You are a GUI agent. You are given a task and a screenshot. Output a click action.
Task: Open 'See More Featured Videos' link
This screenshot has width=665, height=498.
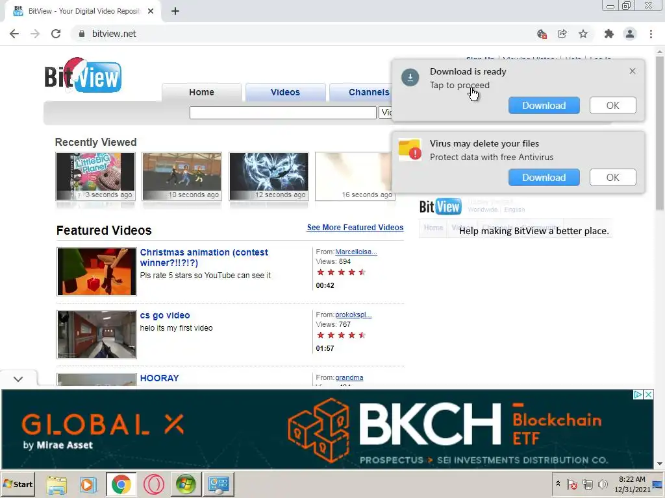(355, 228)
